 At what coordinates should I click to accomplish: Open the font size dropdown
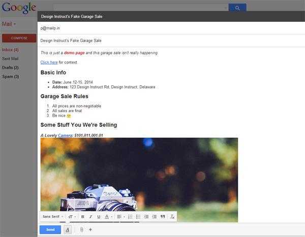pyautogui.click(x=72, y=217)
